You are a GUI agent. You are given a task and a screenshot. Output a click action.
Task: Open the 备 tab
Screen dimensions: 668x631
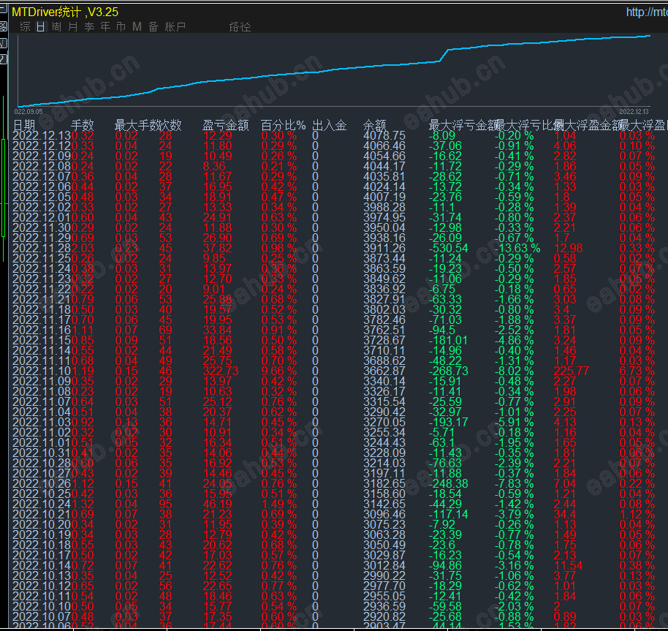coord(153,27)
